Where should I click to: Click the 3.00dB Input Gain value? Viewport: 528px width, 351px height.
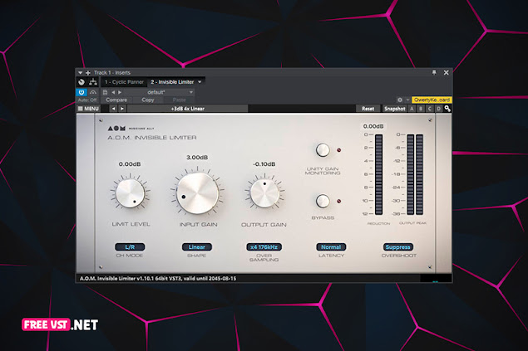(197, 158)
